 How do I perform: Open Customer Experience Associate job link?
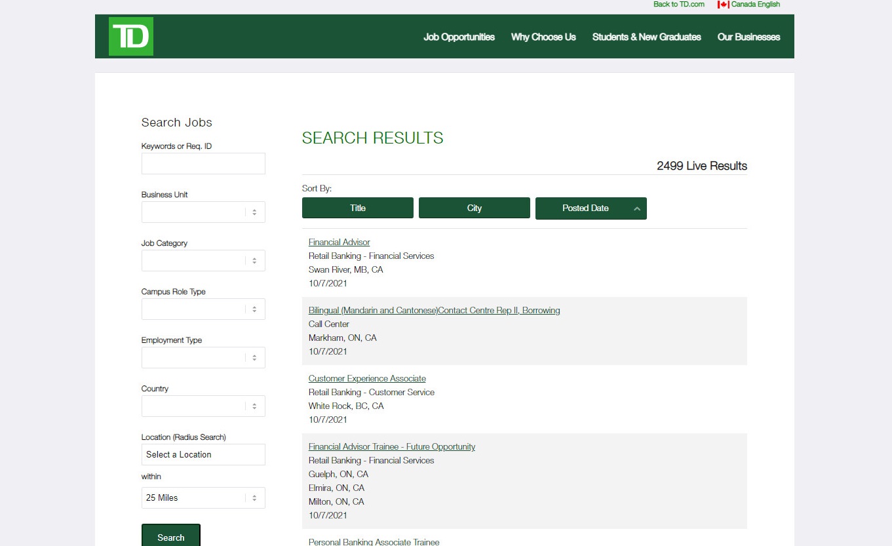pyautogui.click(x=367, y=379)
